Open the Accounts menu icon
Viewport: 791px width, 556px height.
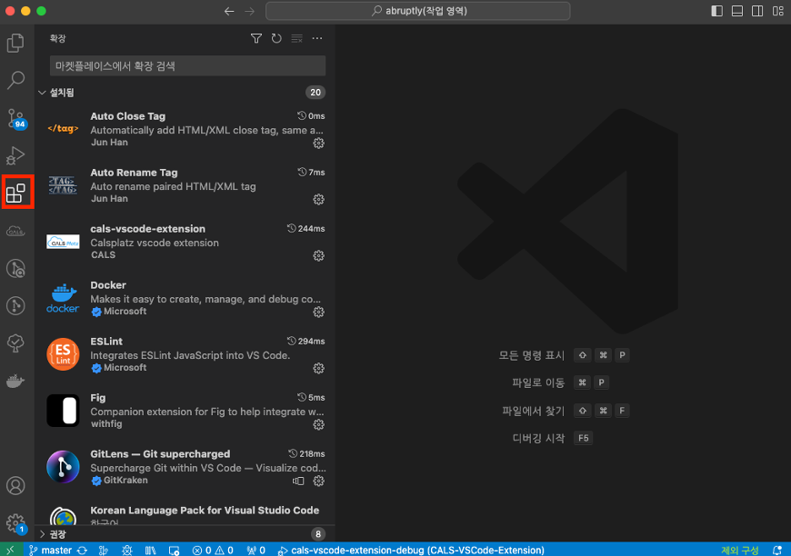15,486
